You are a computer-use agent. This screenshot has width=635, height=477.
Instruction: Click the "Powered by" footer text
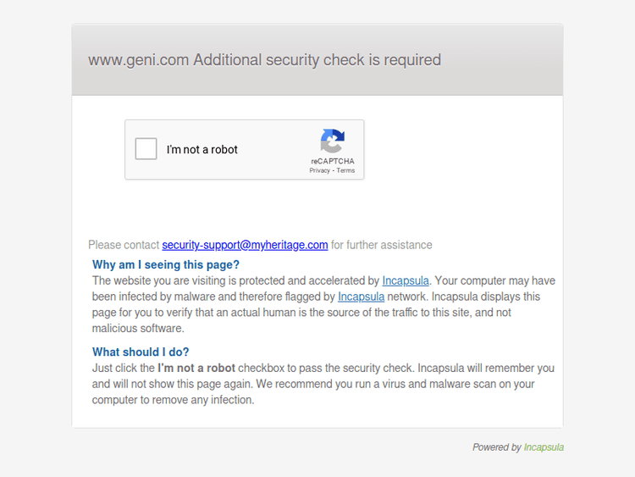(x=497, y=447)
